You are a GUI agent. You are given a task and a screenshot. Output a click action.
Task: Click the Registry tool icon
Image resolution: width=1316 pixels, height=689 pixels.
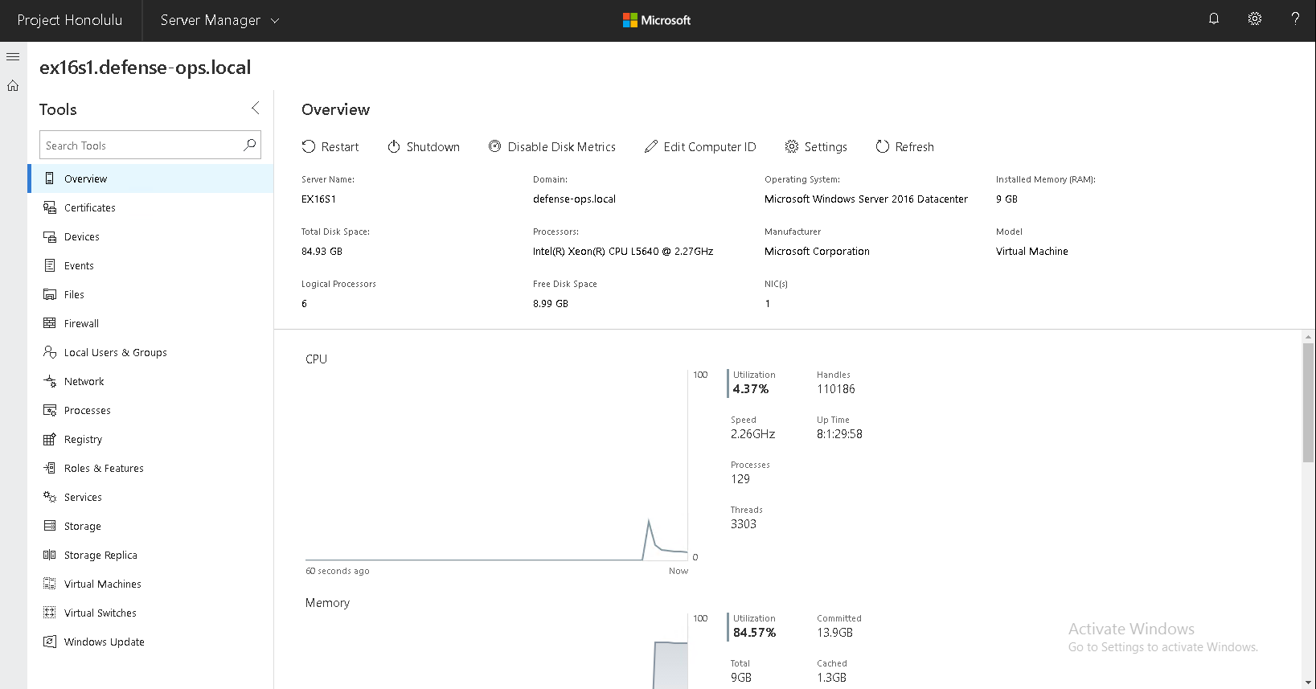(50, 439)
